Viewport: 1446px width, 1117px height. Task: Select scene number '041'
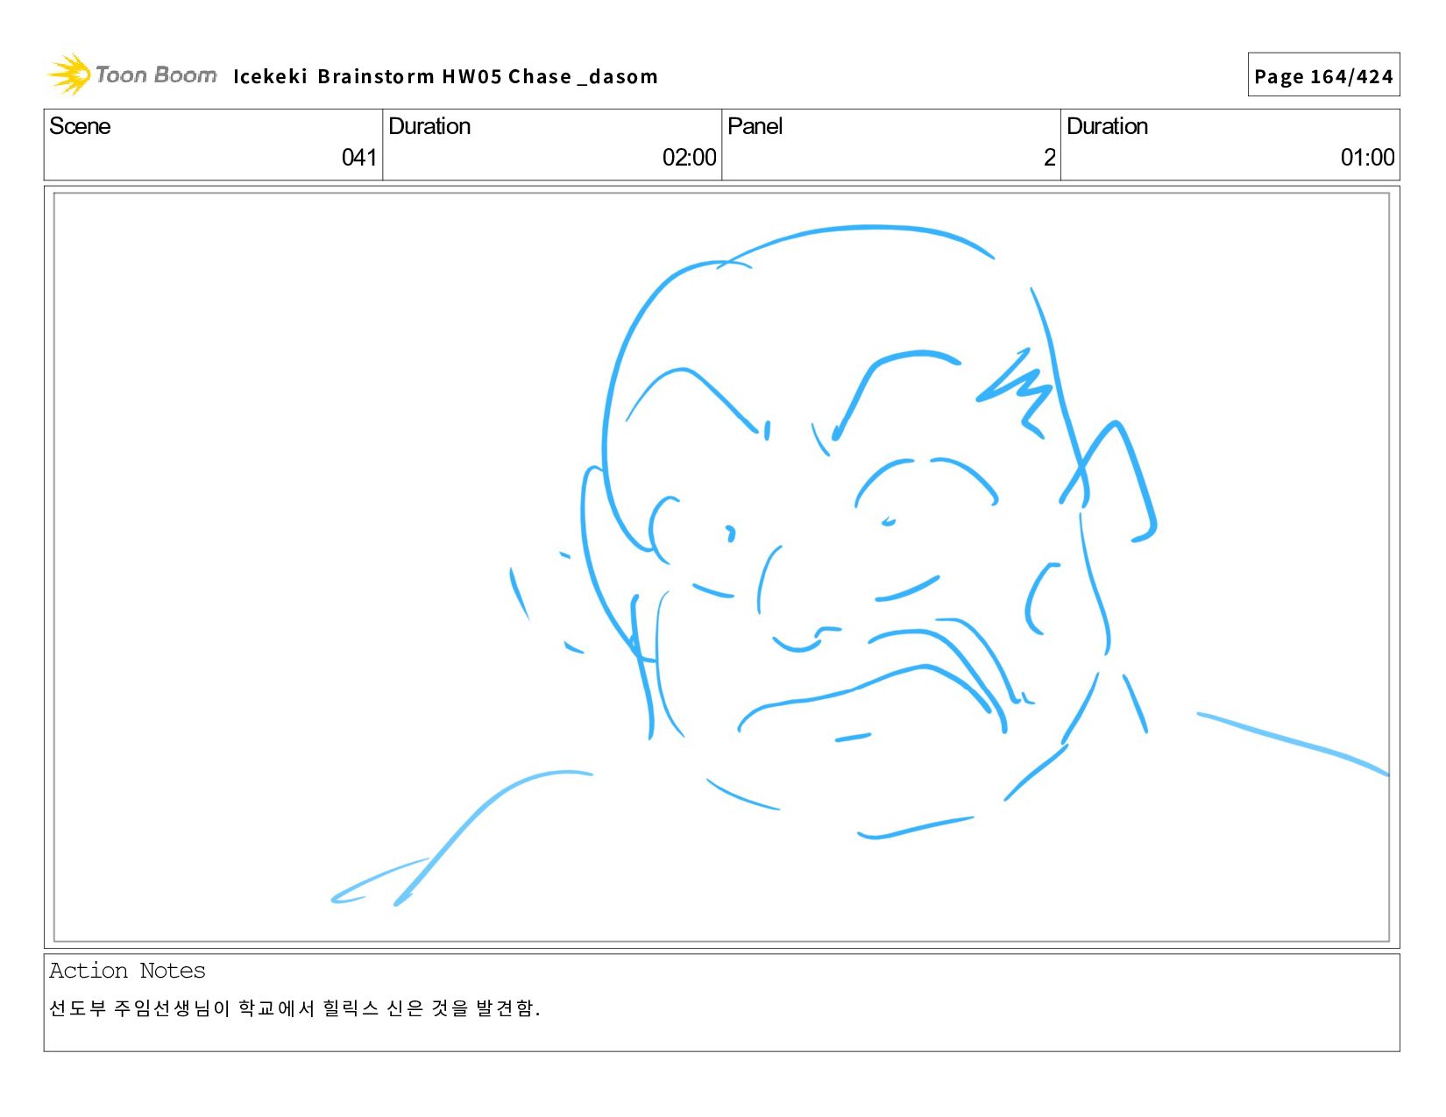[x=359, y=158]
